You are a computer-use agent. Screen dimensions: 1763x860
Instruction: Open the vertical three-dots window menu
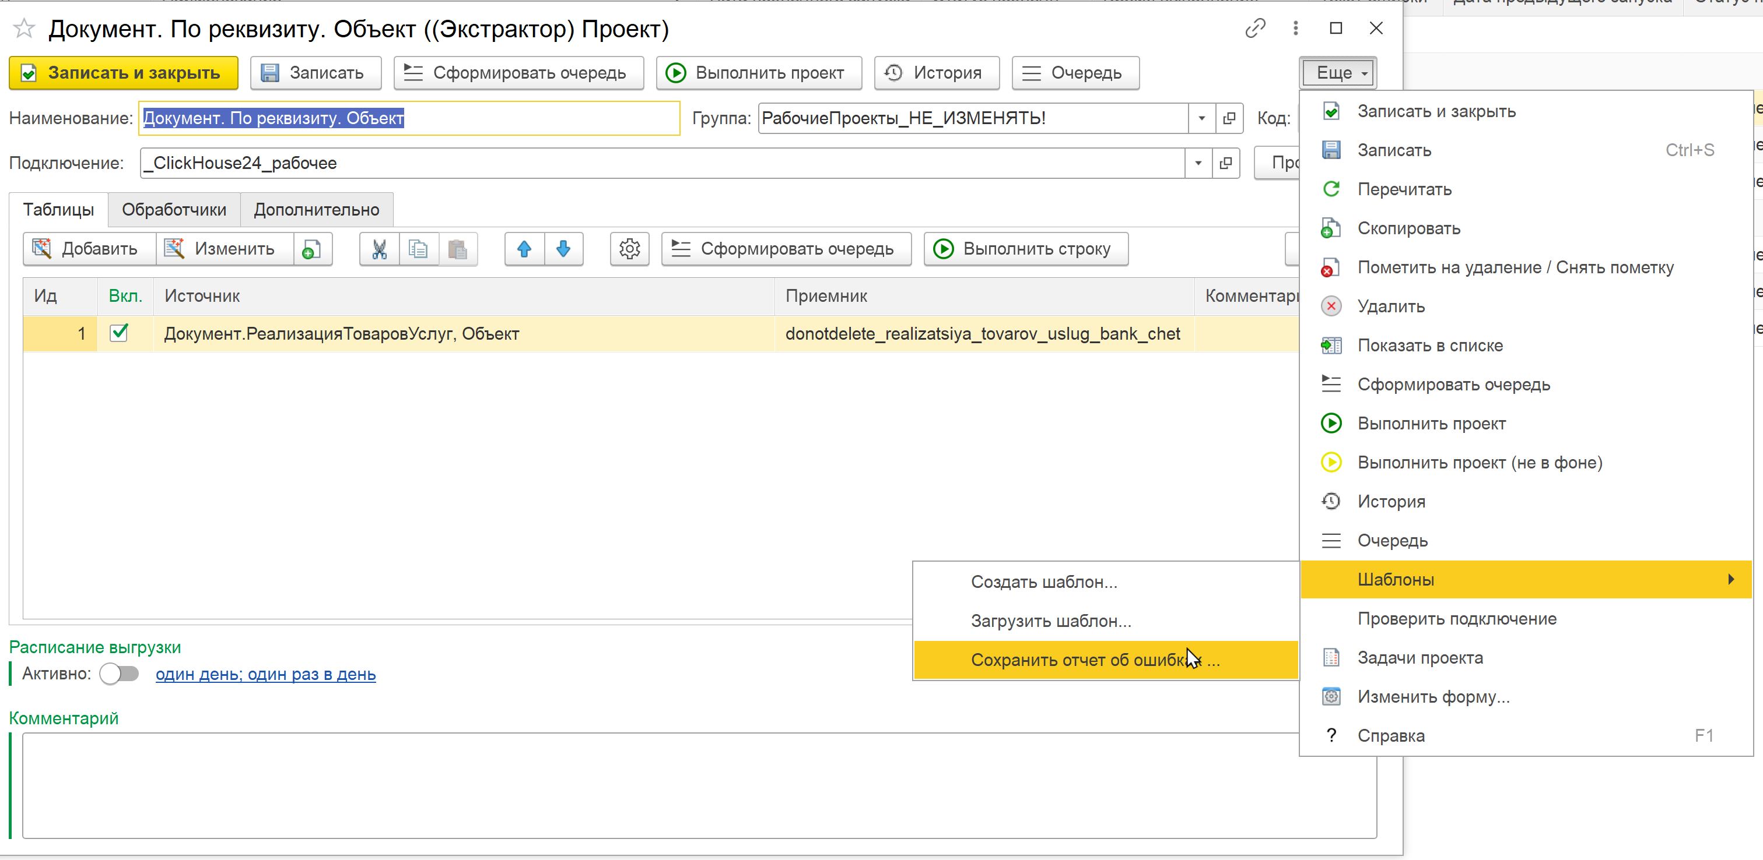(1295, 28)
